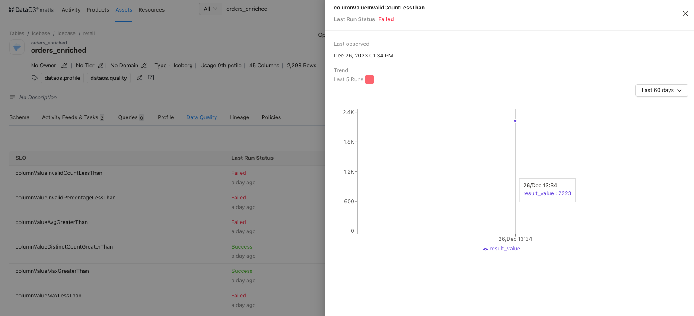
Task: Go to Tables breadcrumb
Action: pyautogui.click(x=17, y=33)
